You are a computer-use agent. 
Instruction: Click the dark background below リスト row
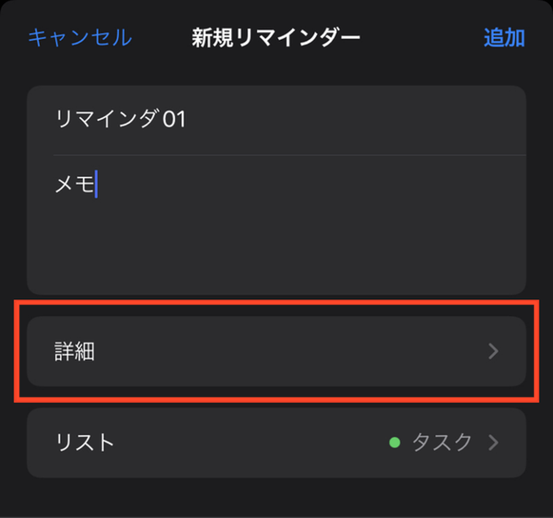pos(276,498)
